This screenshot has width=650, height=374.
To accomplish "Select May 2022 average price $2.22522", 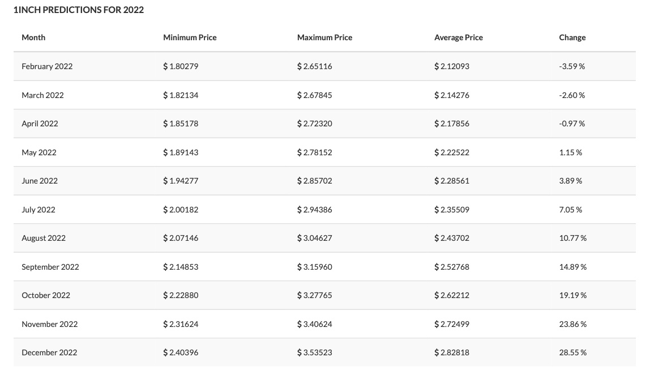I will [x=451, y=152].
